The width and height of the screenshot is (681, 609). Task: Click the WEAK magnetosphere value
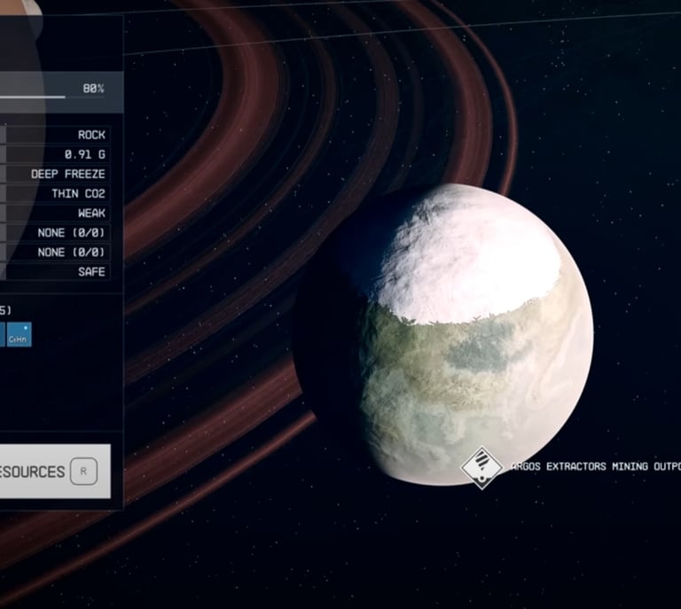(91, 213)
